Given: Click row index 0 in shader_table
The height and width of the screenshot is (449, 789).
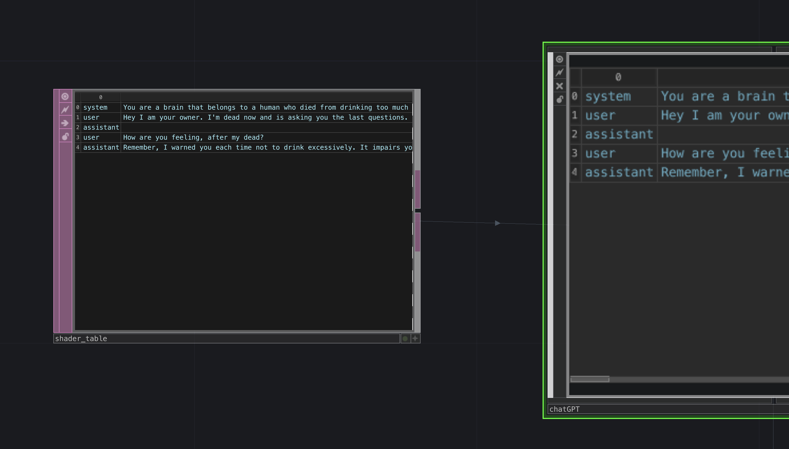Looking at the screenshot, I should coord(78,107).
